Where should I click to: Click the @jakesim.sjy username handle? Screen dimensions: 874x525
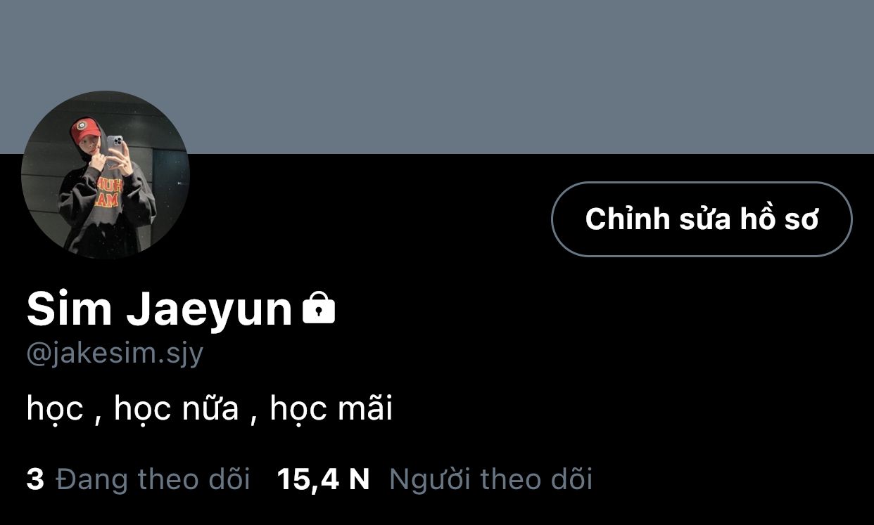[x=115, y=354]
